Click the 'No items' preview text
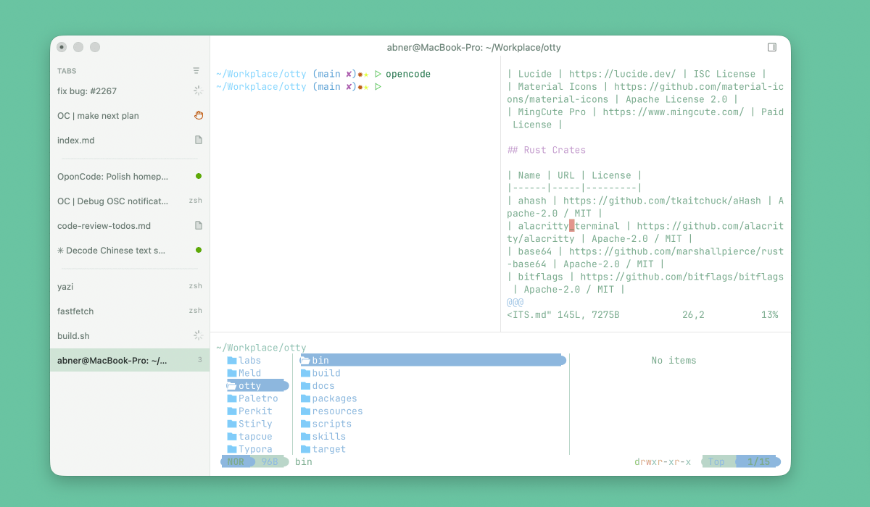This screenshot has height=507, width=870. 674,361
